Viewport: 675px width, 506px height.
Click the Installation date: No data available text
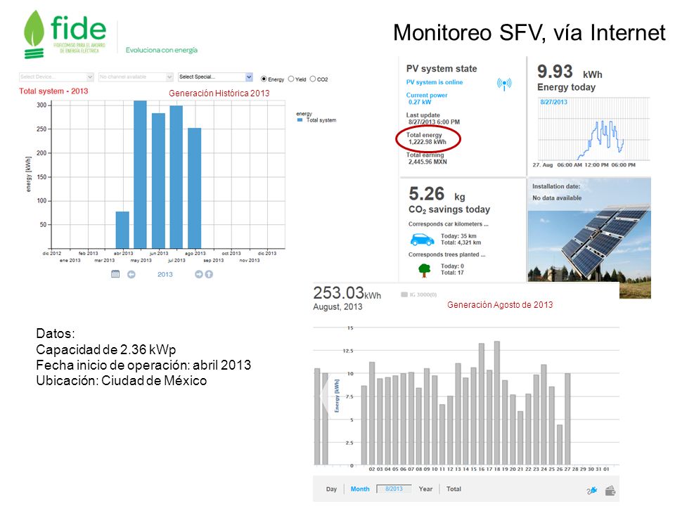click(557, 192)
